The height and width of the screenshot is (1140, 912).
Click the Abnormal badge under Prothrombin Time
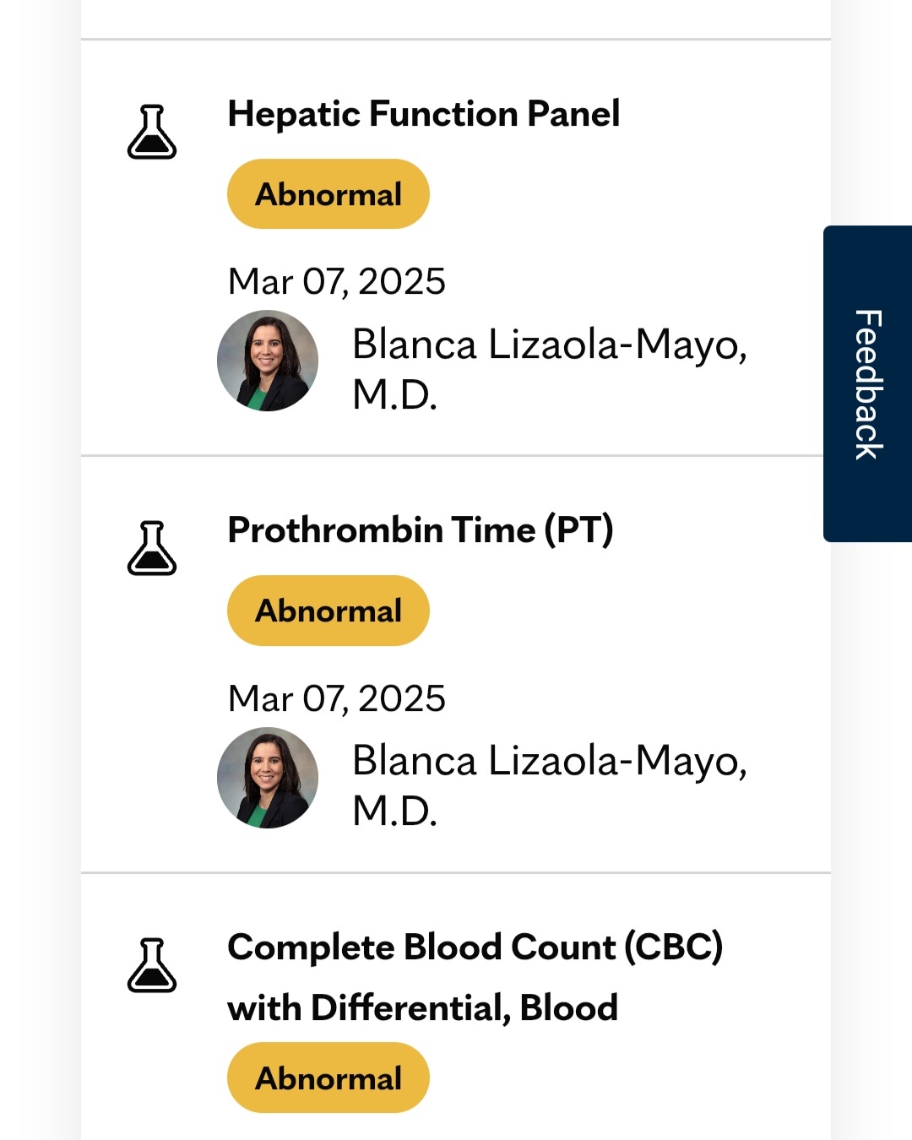[328, 611]
